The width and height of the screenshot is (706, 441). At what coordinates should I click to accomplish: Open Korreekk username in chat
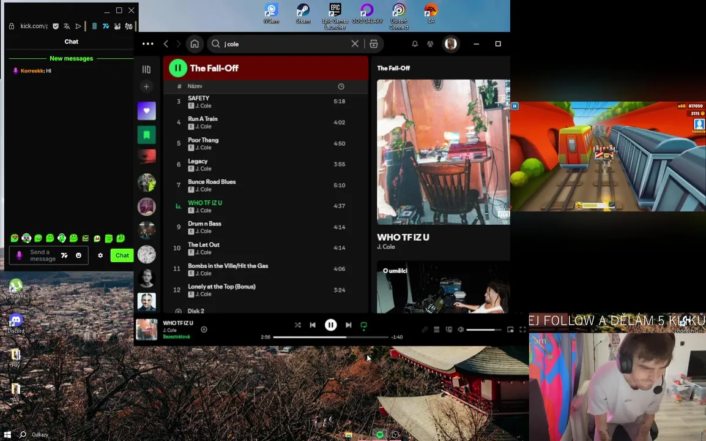click(x=32, y=71)
